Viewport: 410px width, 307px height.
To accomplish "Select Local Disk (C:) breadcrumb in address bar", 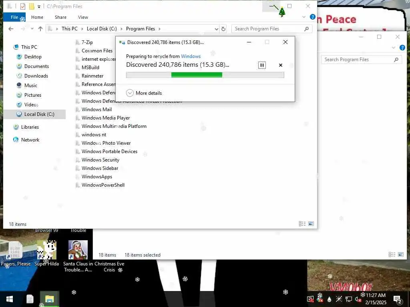I will tap(102, 29).
